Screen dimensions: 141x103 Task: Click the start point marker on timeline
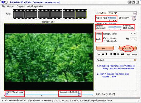click(x=7, y=94)
